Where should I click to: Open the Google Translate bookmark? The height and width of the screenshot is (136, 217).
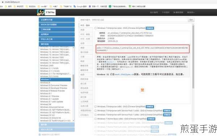pos(80,6)
